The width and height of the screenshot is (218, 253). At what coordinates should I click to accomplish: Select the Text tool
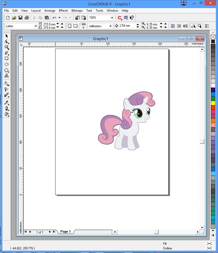tap(6, 76)
